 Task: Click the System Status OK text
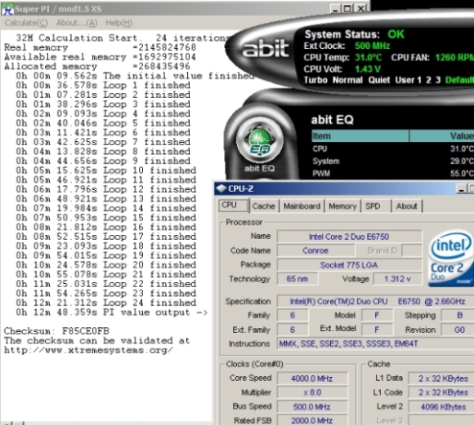pyautogui.click(x=355, y=34)
